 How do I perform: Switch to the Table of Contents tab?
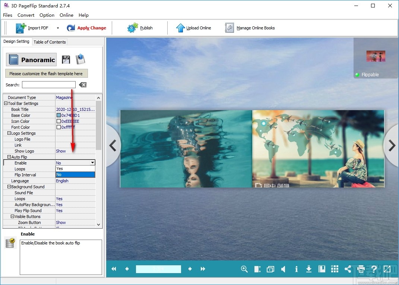click(50, 42)
